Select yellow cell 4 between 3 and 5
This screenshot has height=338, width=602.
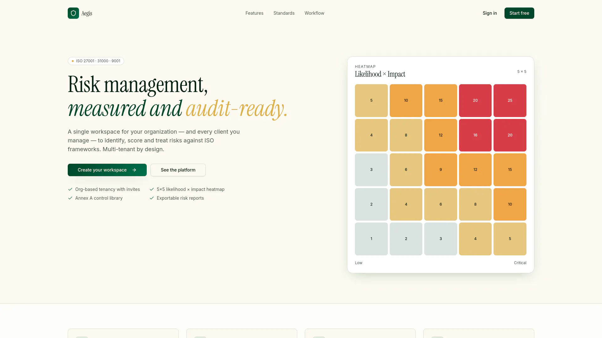click(475, 239)
